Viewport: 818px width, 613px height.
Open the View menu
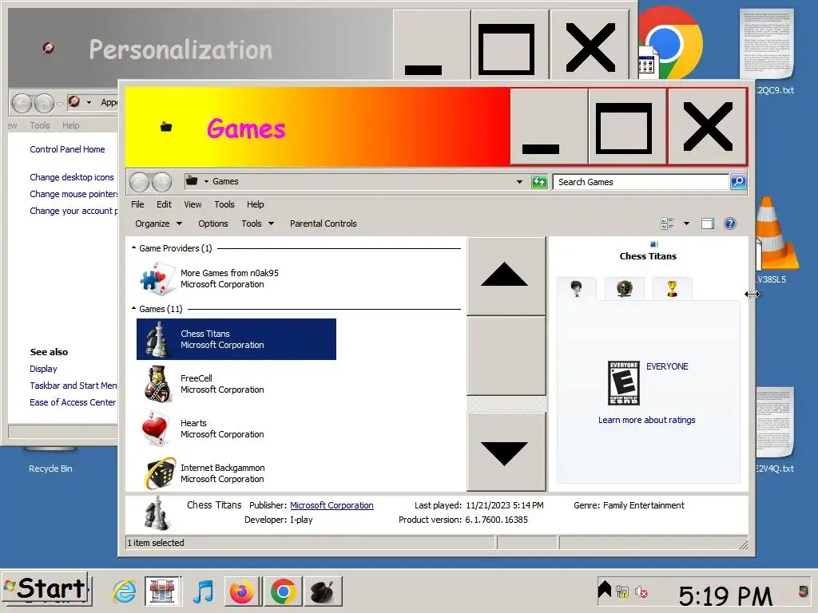pos(193,204)
